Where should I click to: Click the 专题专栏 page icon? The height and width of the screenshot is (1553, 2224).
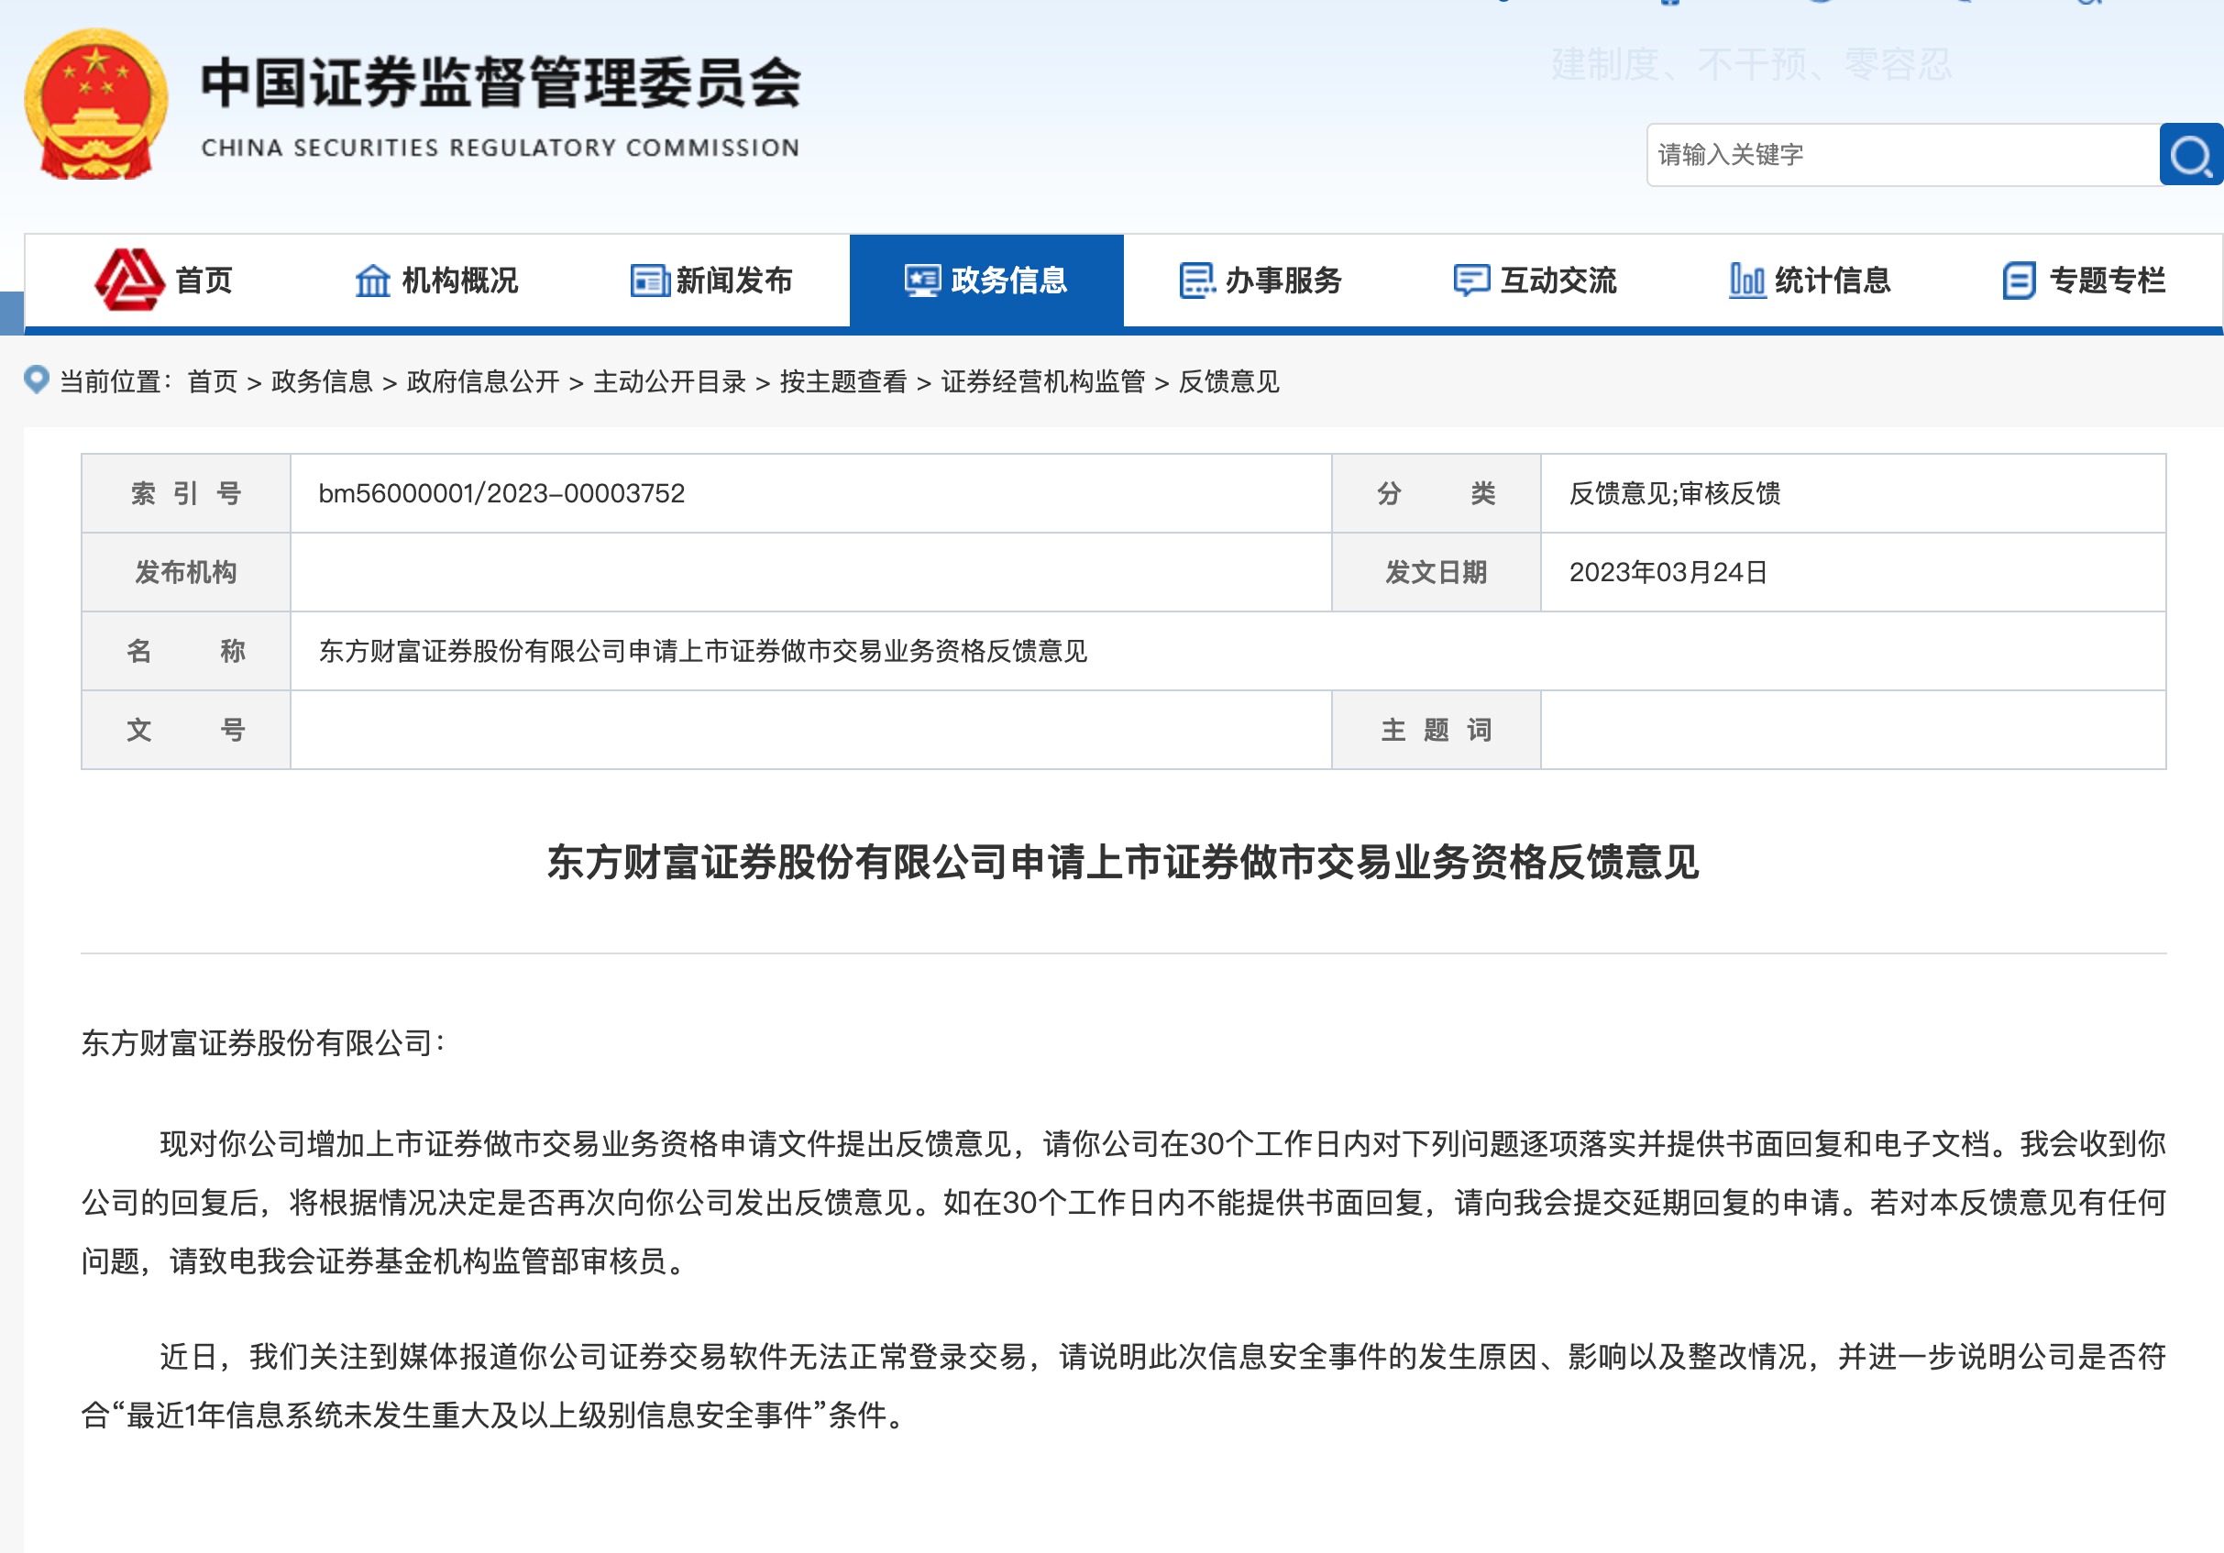click(x=2019, y=281)
